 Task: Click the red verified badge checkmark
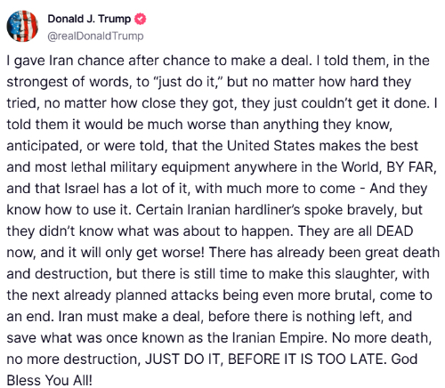pos(140,19)
